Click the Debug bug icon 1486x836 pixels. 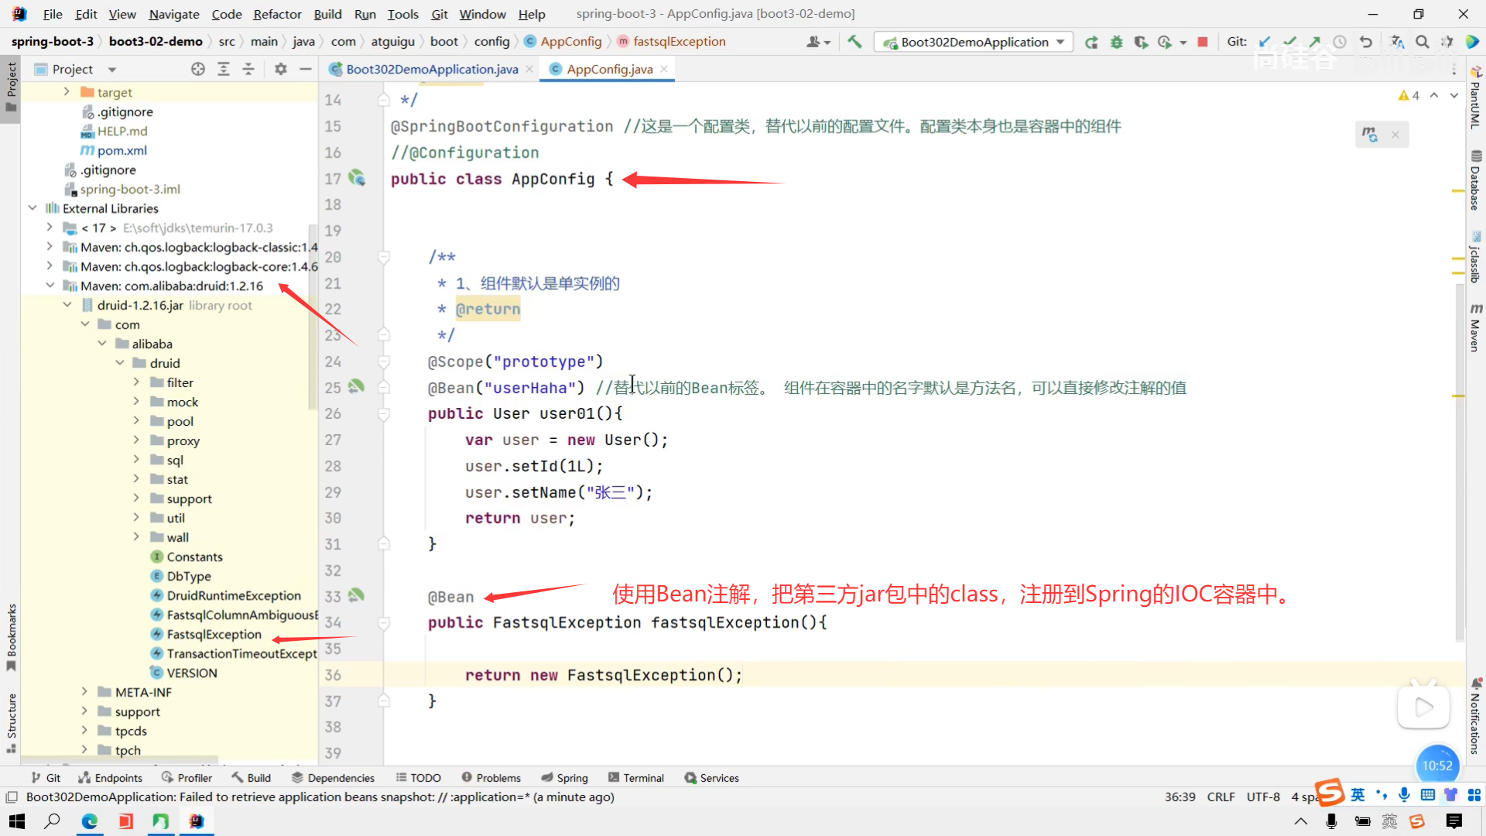tap(1116, 42)
